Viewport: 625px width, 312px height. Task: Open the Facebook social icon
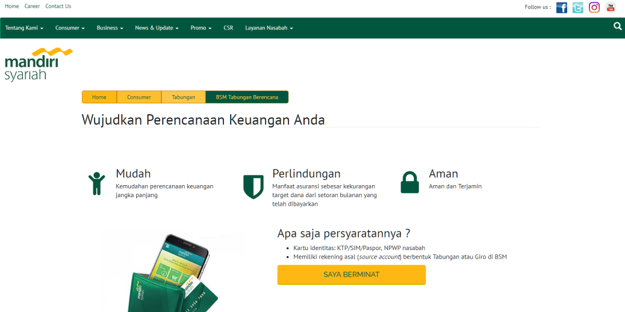(x=562, y=8)
